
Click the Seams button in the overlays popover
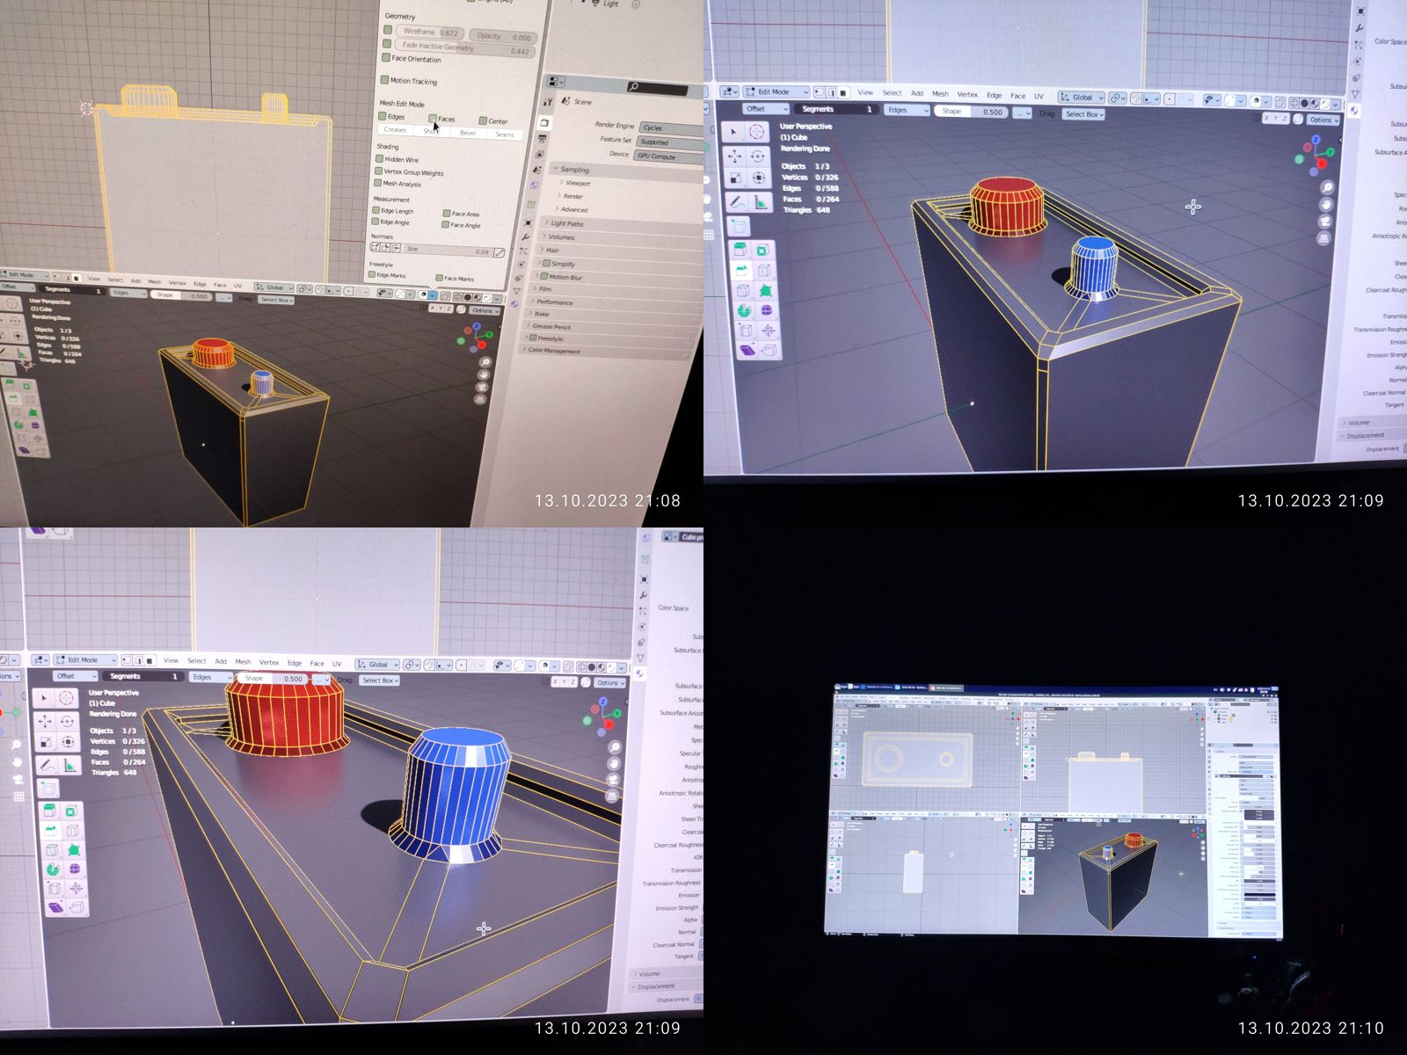click(504, 135)
